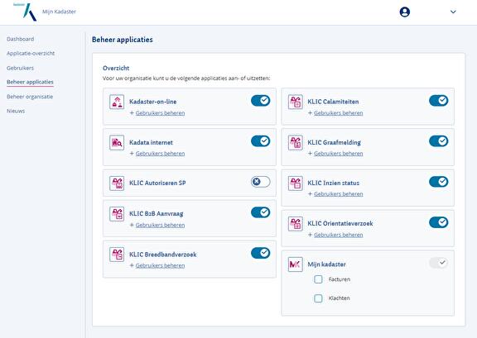477x338 pixels.
Task: Expand the account dropdown chevron
Action: click(453, 12)
